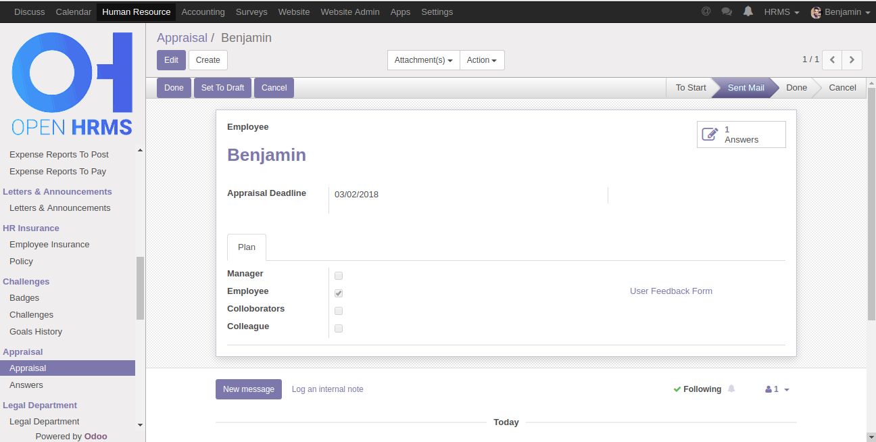The height and width of the screenshot is (442, 876).
Task: Click the sidebar vertical scrollbar thumb
Action: 140,288
